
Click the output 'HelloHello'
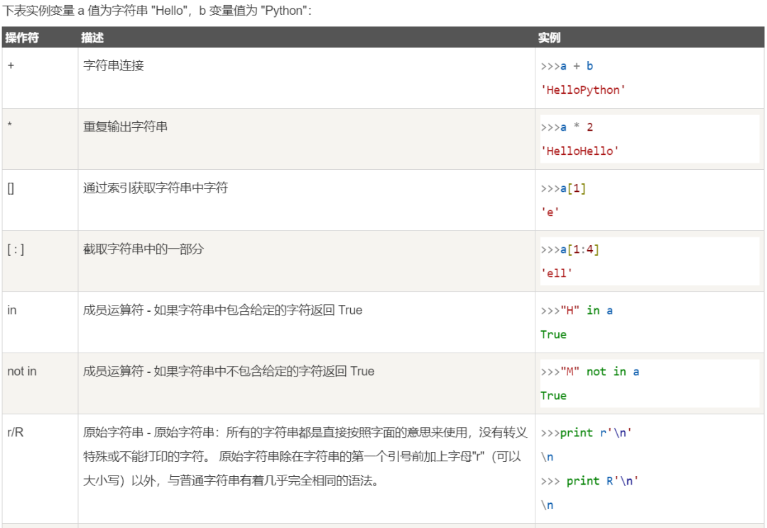tap(580, 151)
